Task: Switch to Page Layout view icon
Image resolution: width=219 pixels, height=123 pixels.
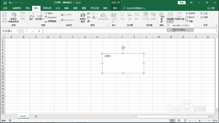Action: coord(179,121)
